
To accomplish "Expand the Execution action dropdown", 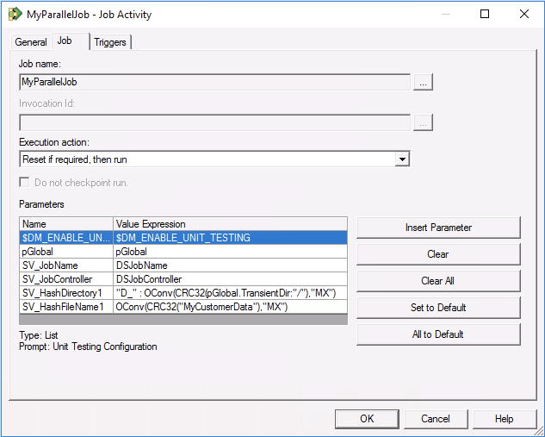I will [x=401, y=159].
